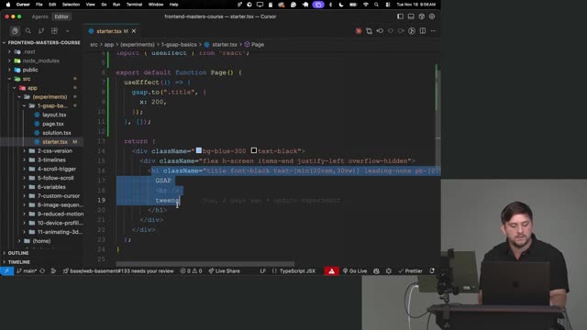Viewport: 587px width, 330px height.
Task: Click the Apple menu icon
Action: (x=8, y=5)
